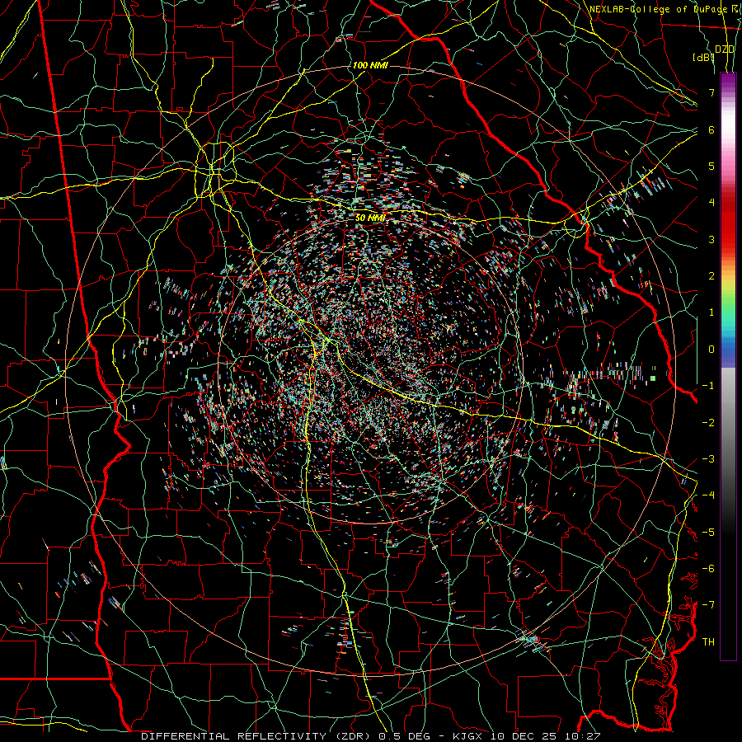Click the -2 value on the color scale

point(708,423)
